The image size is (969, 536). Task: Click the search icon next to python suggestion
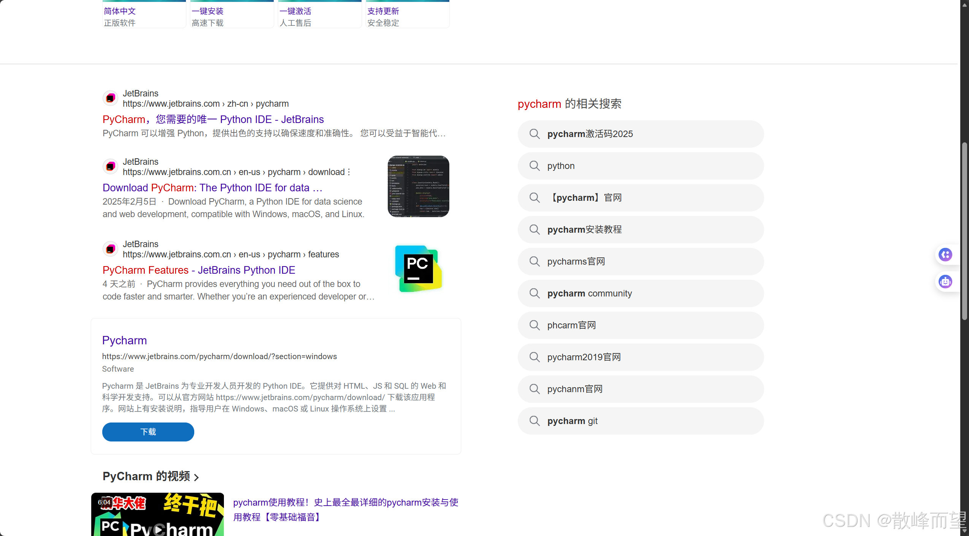534,166
